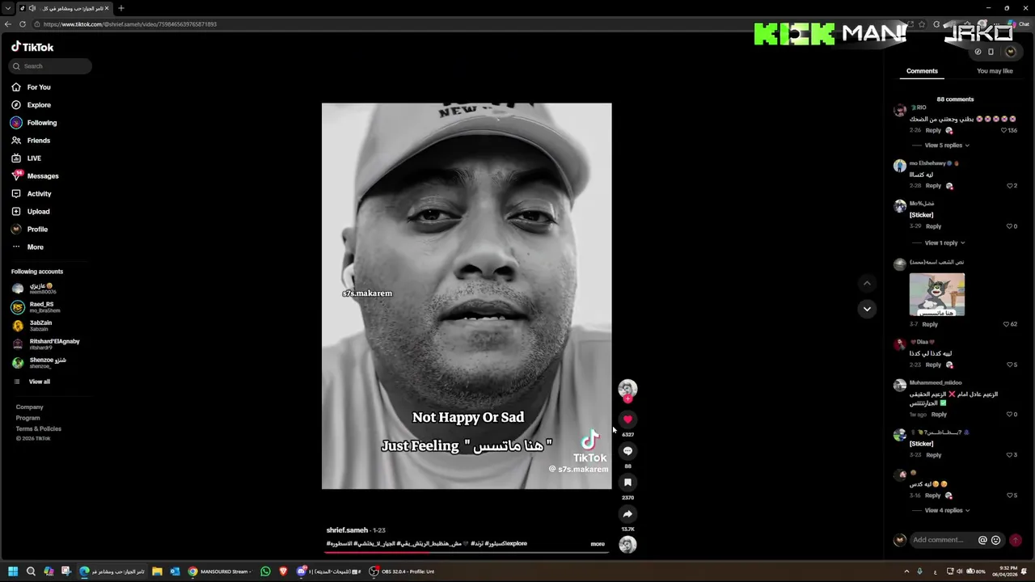Switch to the Comments tab
The width and height of the screenshot is (1035, 582).
(922, 71)
